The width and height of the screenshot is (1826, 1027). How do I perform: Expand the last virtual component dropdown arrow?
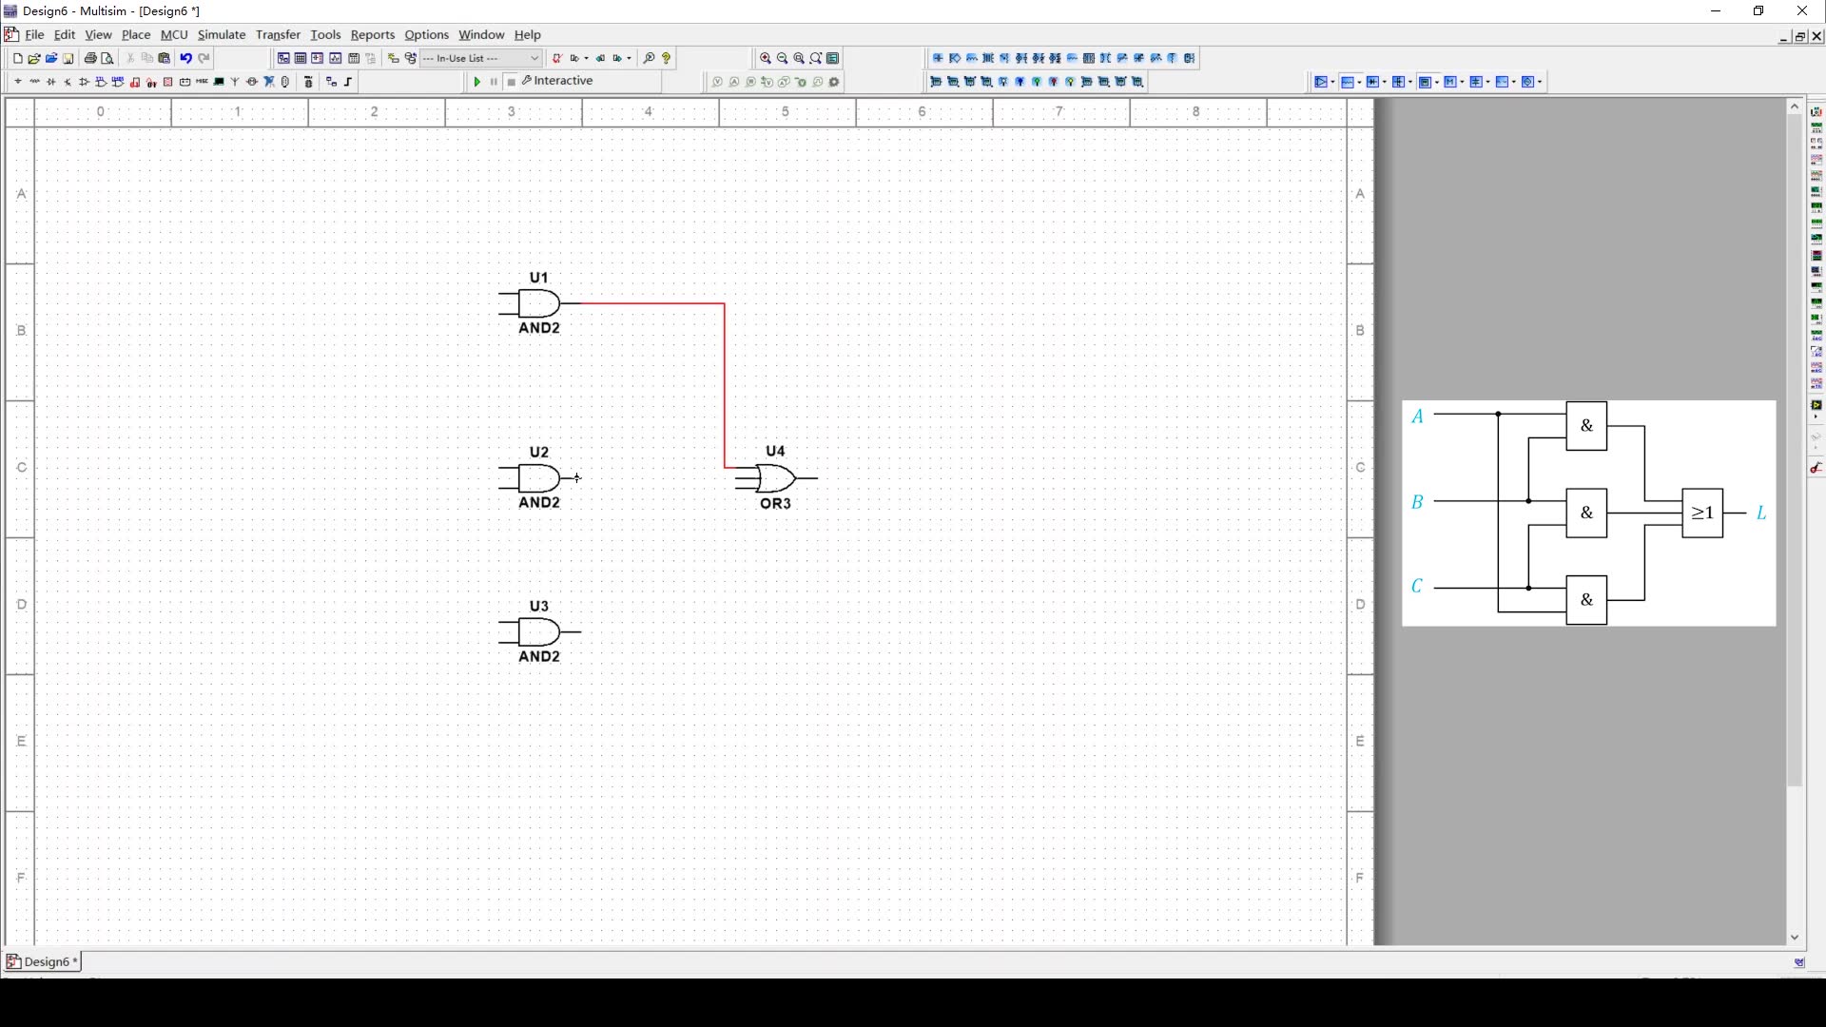click(1540, 82)
